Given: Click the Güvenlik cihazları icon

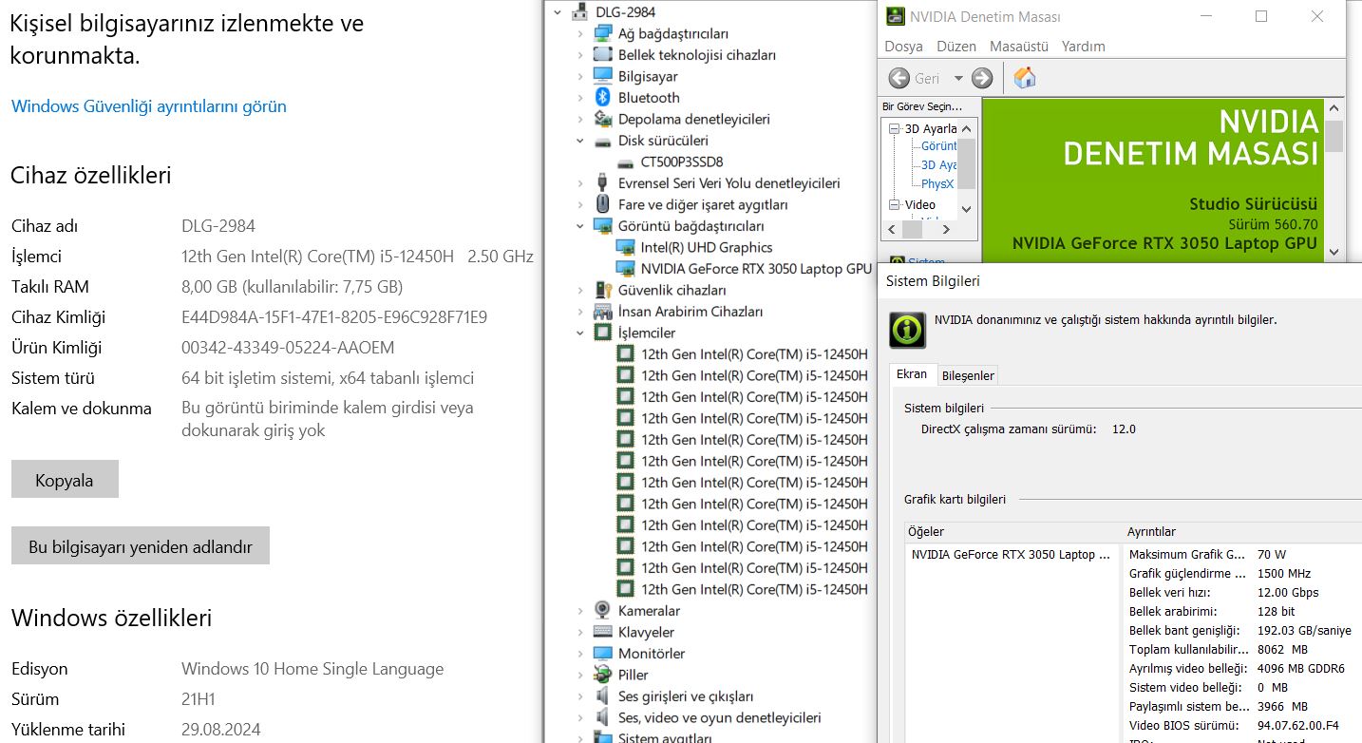Looking at the screenshot, I should tap(602, 290).
